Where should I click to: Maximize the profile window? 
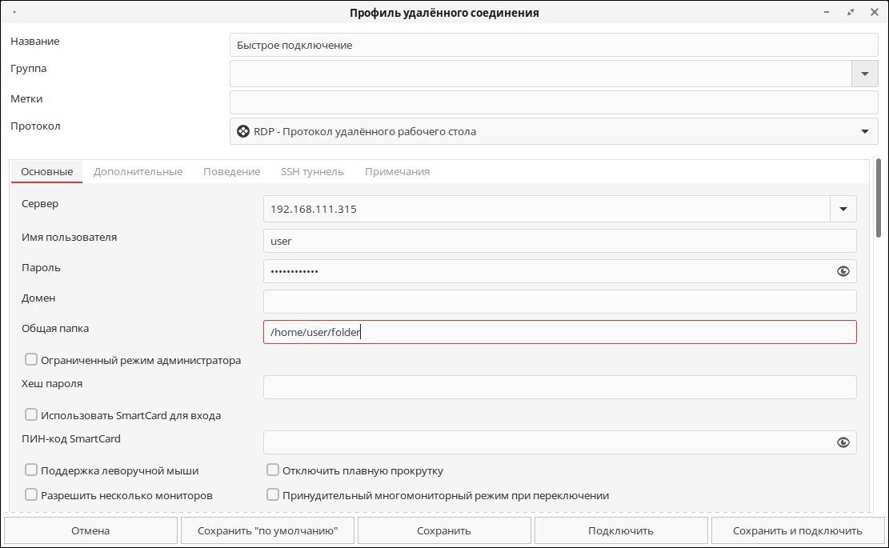point(851,12)
